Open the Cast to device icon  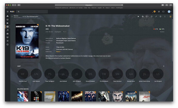point(163,12)
